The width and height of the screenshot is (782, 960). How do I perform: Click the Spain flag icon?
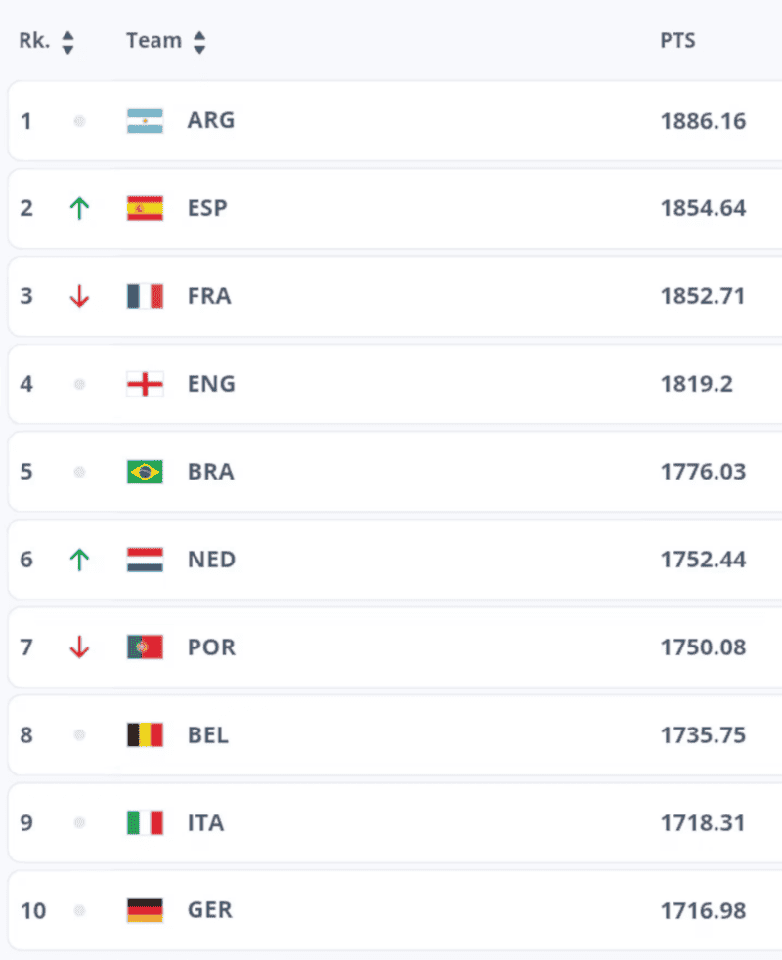(145, 208)
